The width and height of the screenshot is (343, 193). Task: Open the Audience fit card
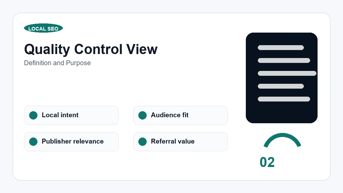[x=180, y=115]
